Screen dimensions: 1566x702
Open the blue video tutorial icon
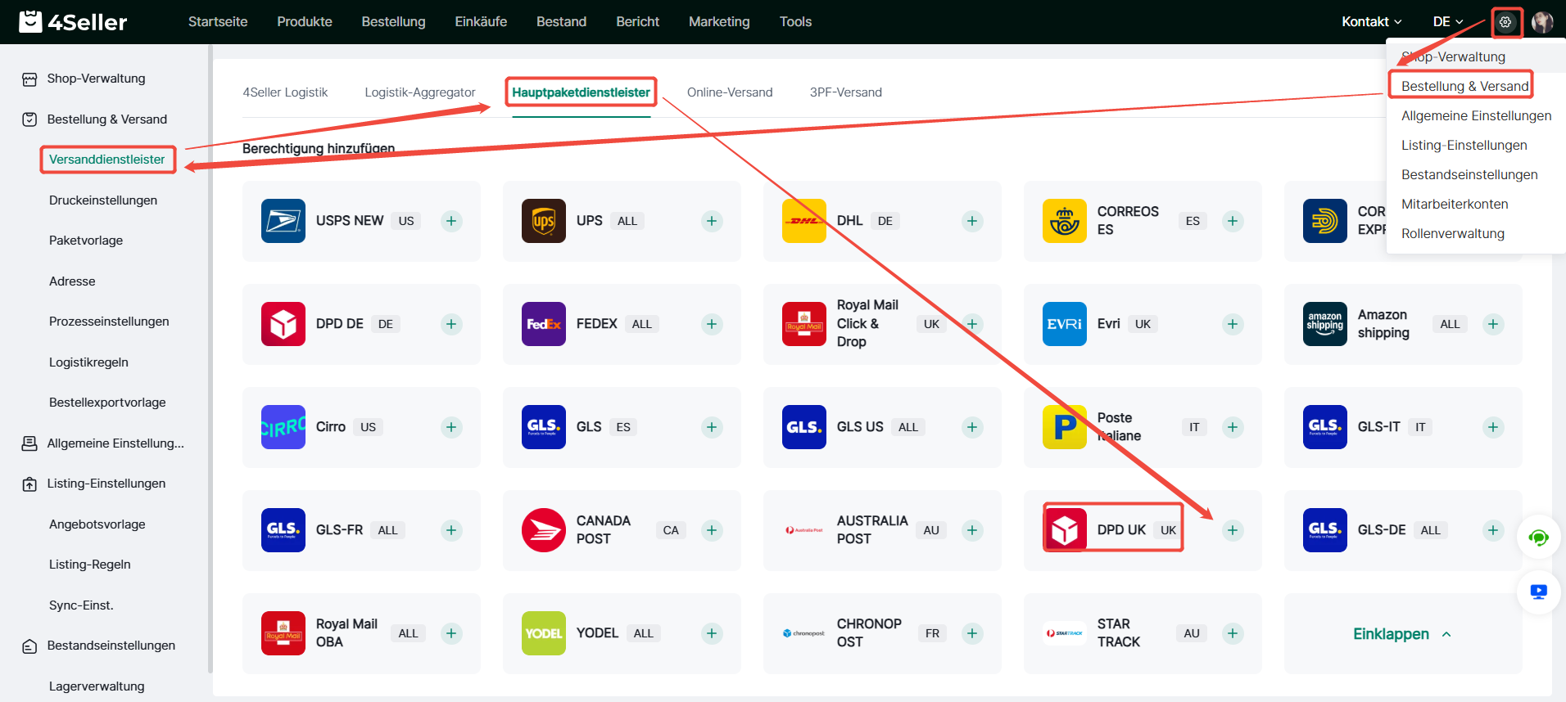click(1539, 592)
